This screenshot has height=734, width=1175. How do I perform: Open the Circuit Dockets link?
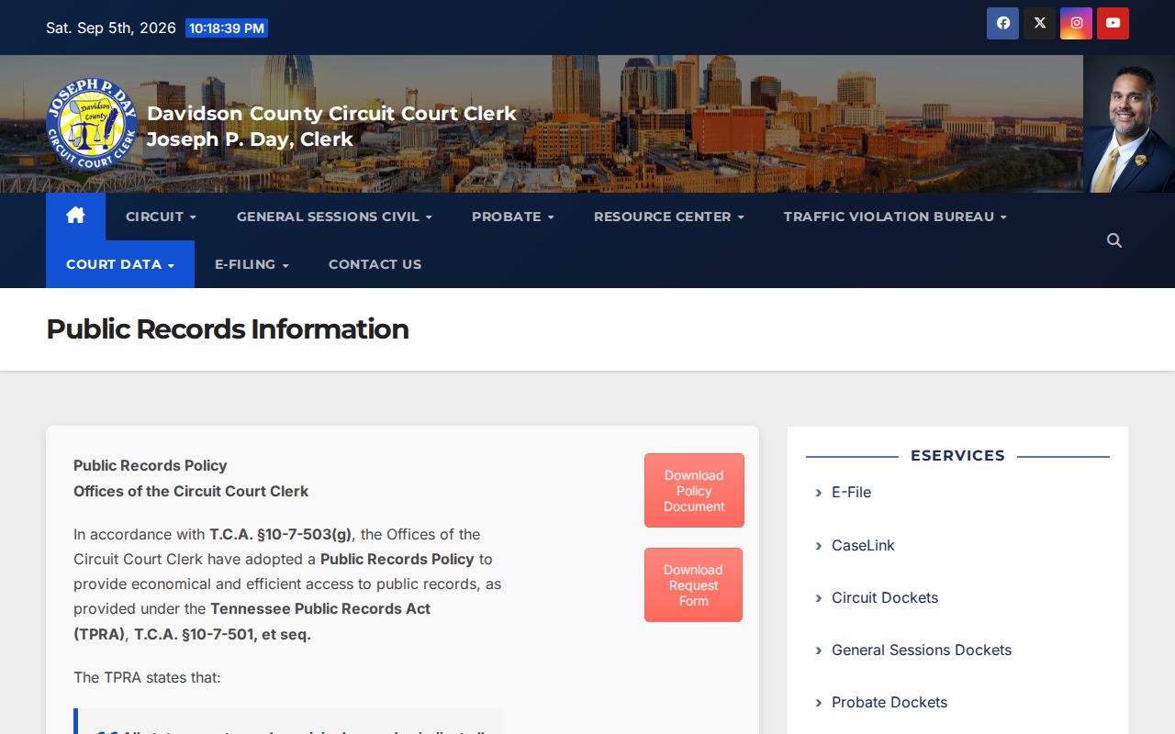click(x=885, y=597)
